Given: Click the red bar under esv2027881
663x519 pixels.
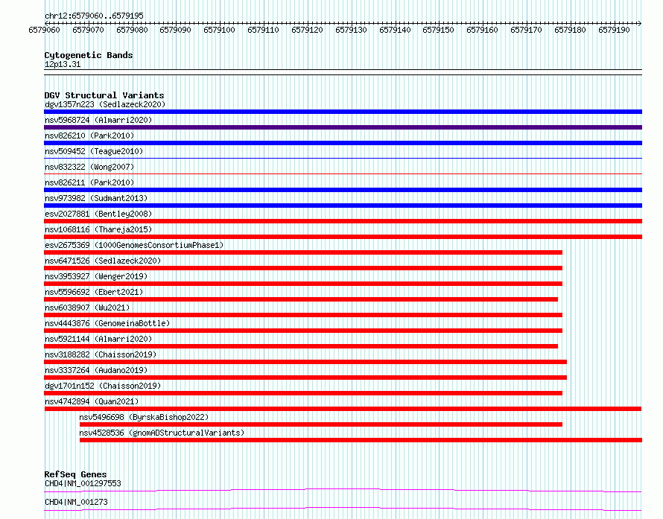Looking at the screenshot, I should [343, 221].
